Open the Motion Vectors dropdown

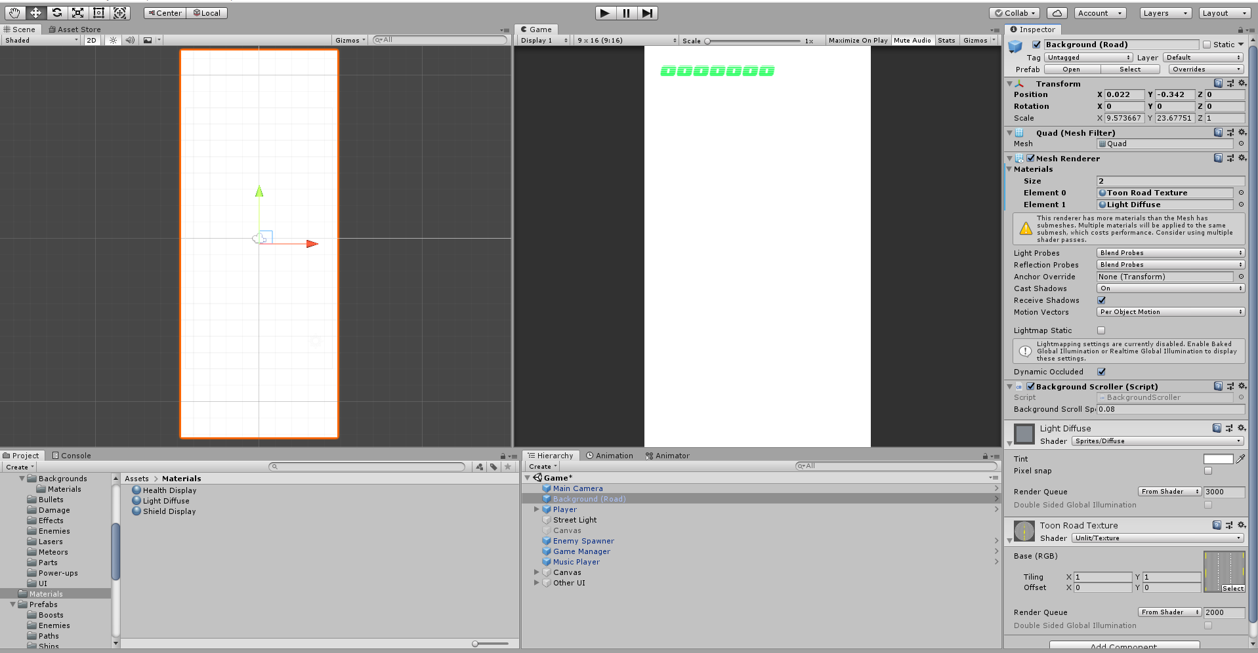point(1171,312)
